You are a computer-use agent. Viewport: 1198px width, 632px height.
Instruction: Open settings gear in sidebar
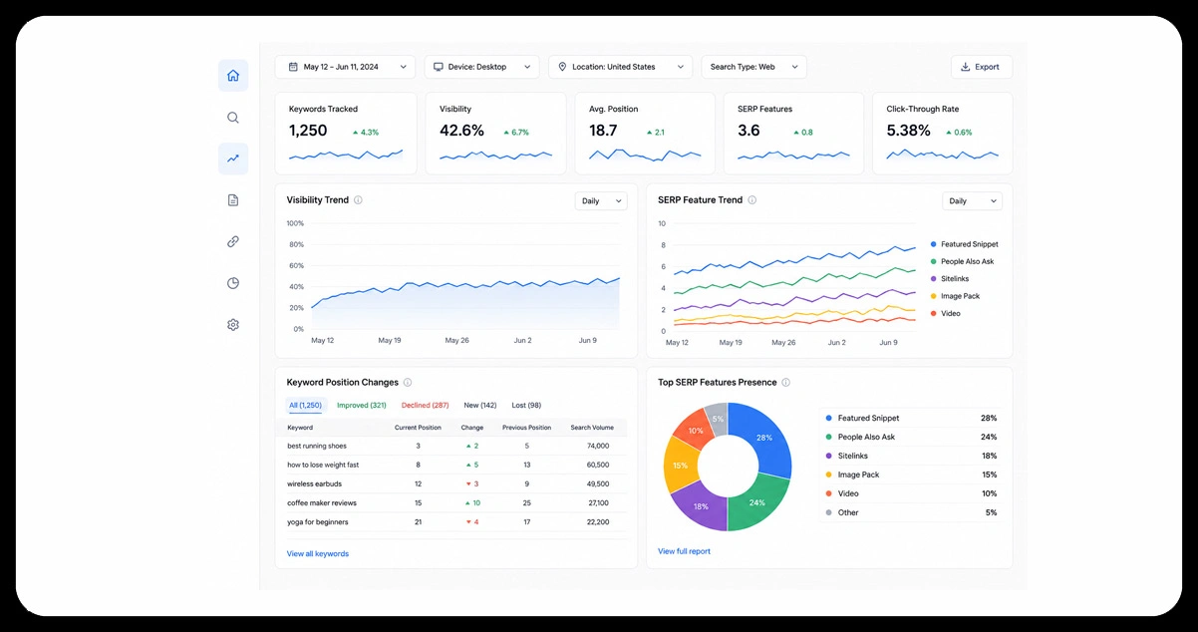click(x=233, y=325)
